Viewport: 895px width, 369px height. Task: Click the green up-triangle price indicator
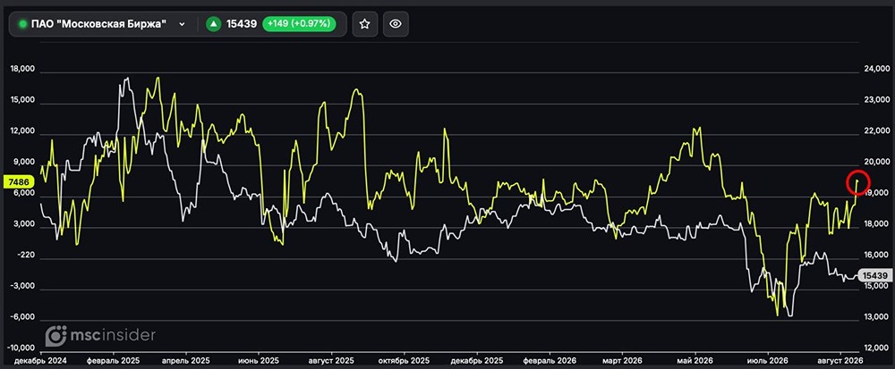(214, 24)
